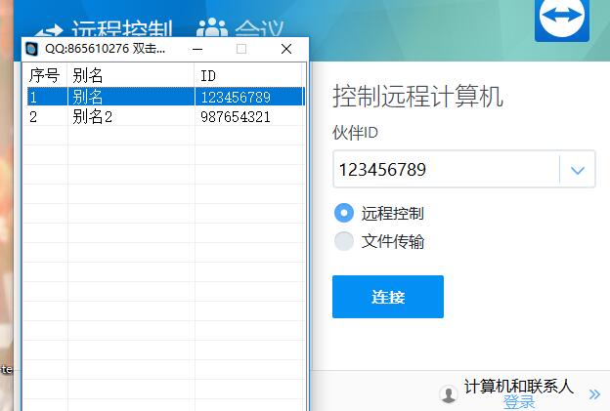
Task: Select the 文件传输 radio button option
Action: 344,241
